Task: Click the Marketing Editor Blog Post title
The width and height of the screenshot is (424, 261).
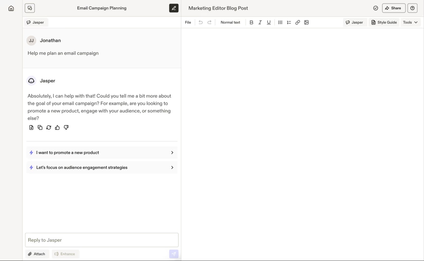Action: 218,8
